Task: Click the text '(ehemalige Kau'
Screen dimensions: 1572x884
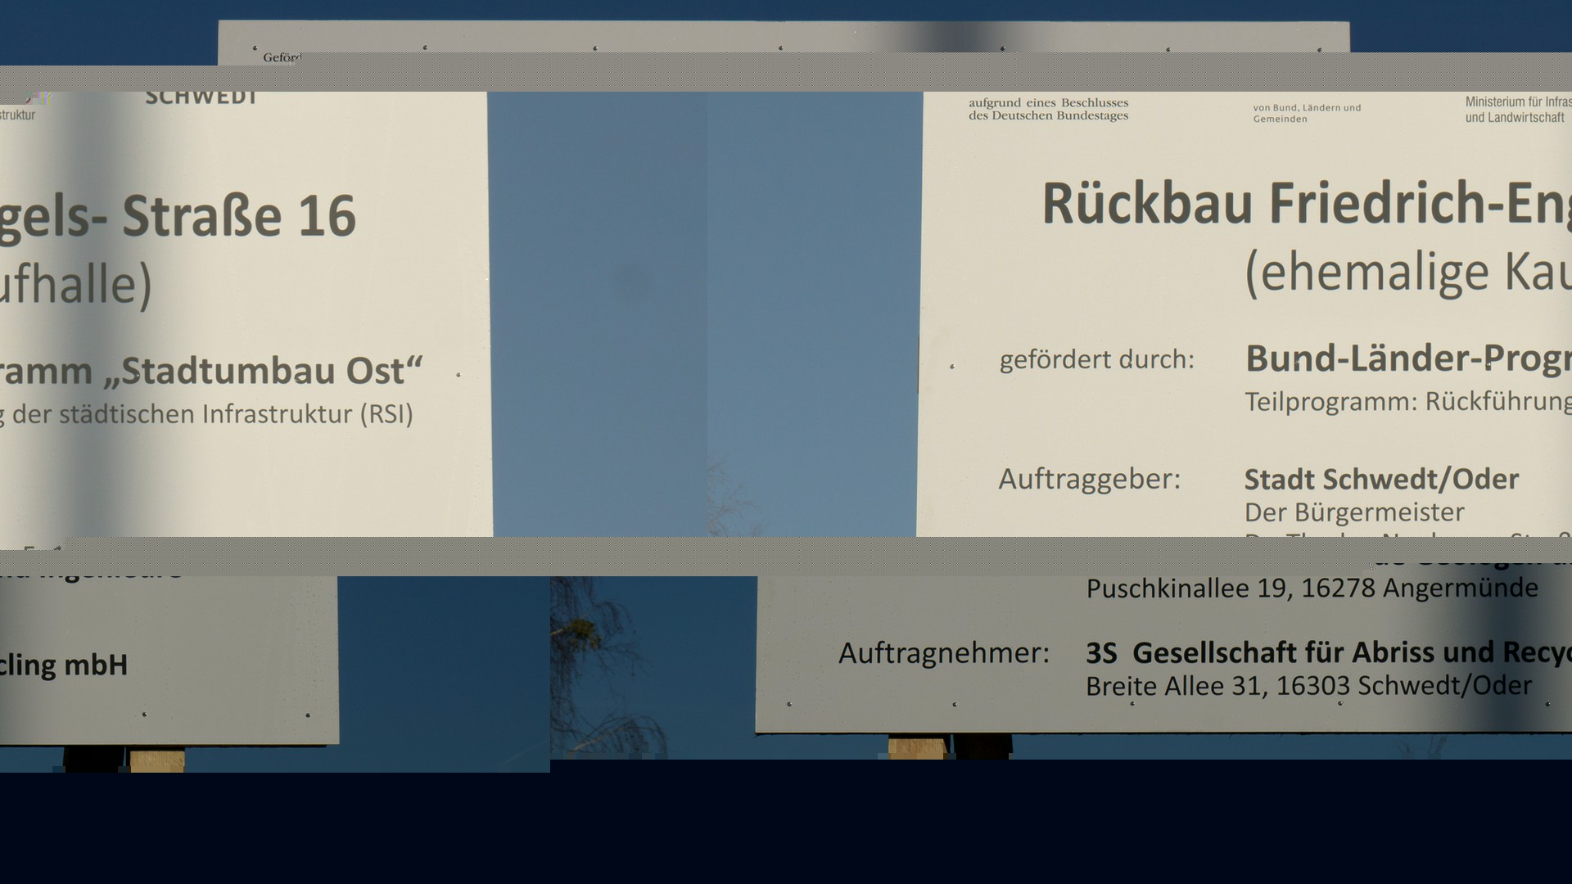Action: [1408, 274]
